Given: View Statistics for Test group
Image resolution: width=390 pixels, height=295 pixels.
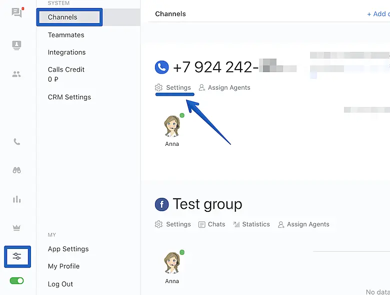Looking at the screenshot, I should 251,224.
